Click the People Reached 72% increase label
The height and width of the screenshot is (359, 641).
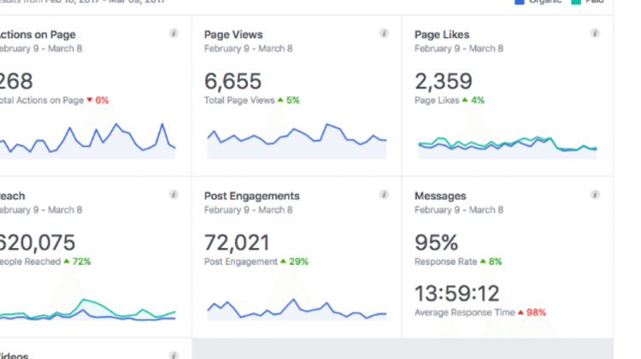coord(45,262)
